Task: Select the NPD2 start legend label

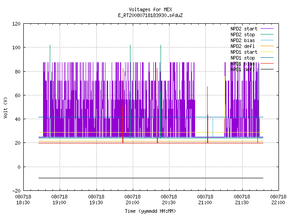Action: [x=244, y=29]
